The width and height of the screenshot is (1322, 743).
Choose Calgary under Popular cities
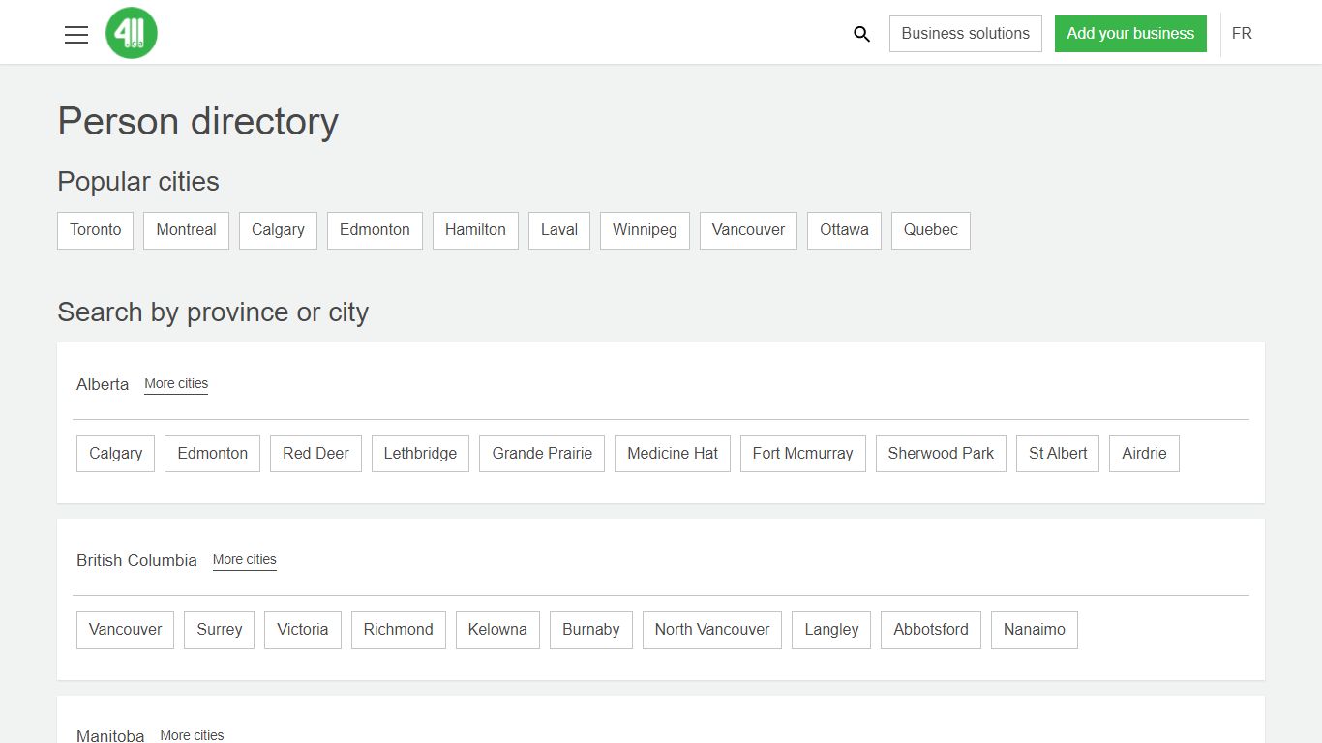click(x=278, y=230)
